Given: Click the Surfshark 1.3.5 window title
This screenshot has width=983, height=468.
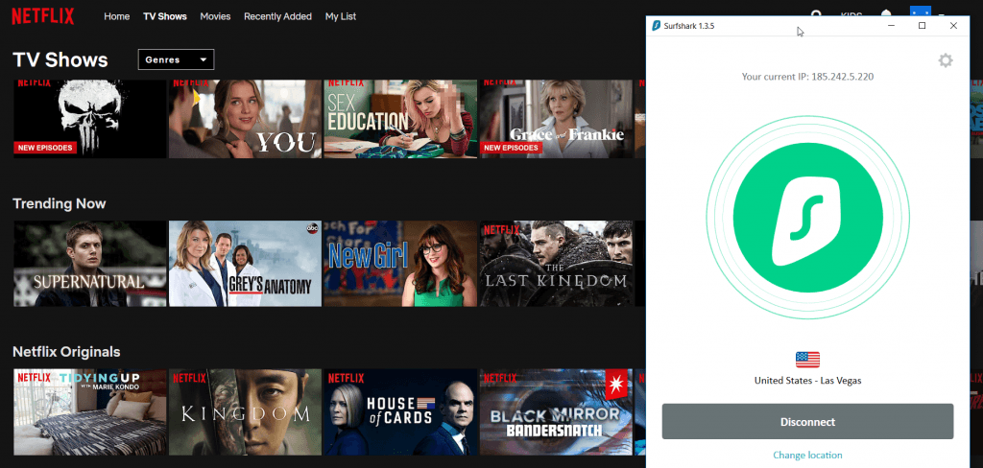Looking at the screenshot, I should click(x=689, y=26).
